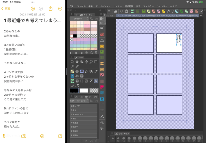Select the Correct line node tool

tap(77, 86)
